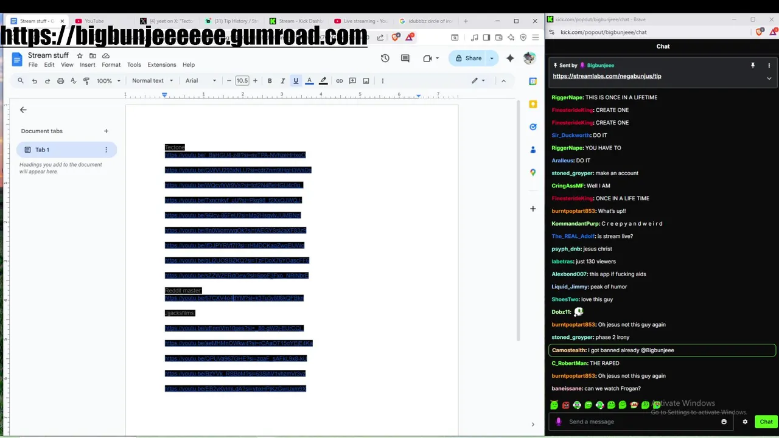Show all comments in the document
The image size is (779, 438).
click(405, 58)
